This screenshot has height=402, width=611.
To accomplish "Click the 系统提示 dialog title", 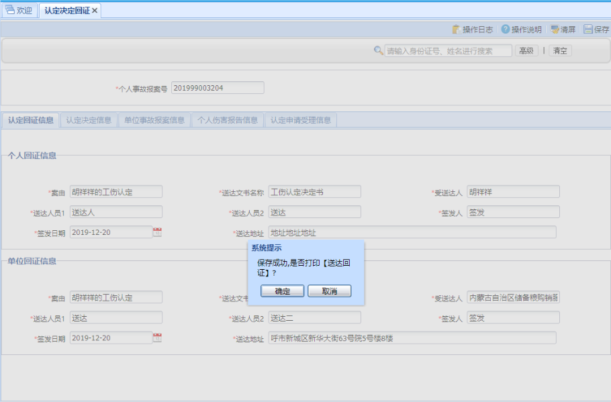I will [267, 248].
